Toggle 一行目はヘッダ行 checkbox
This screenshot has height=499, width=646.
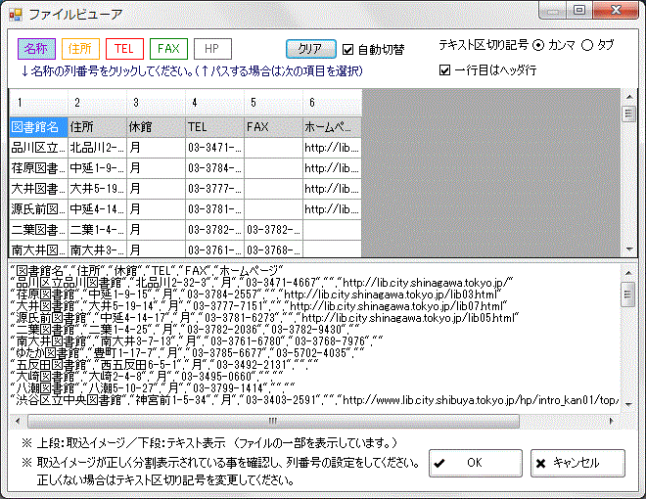tap(445, 69)
